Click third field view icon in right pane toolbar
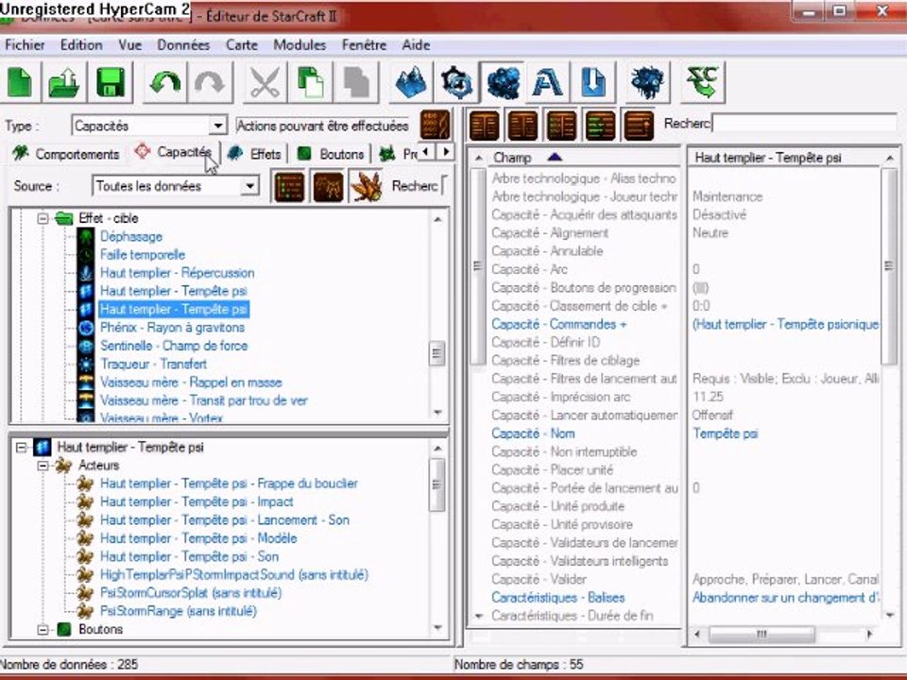 [561, 125]
